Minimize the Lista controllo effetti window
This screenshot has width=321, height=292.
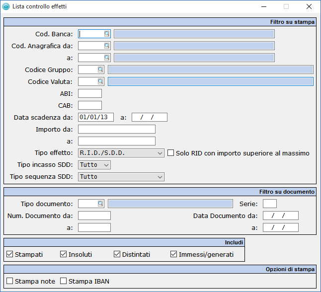[x=264, y=6]
